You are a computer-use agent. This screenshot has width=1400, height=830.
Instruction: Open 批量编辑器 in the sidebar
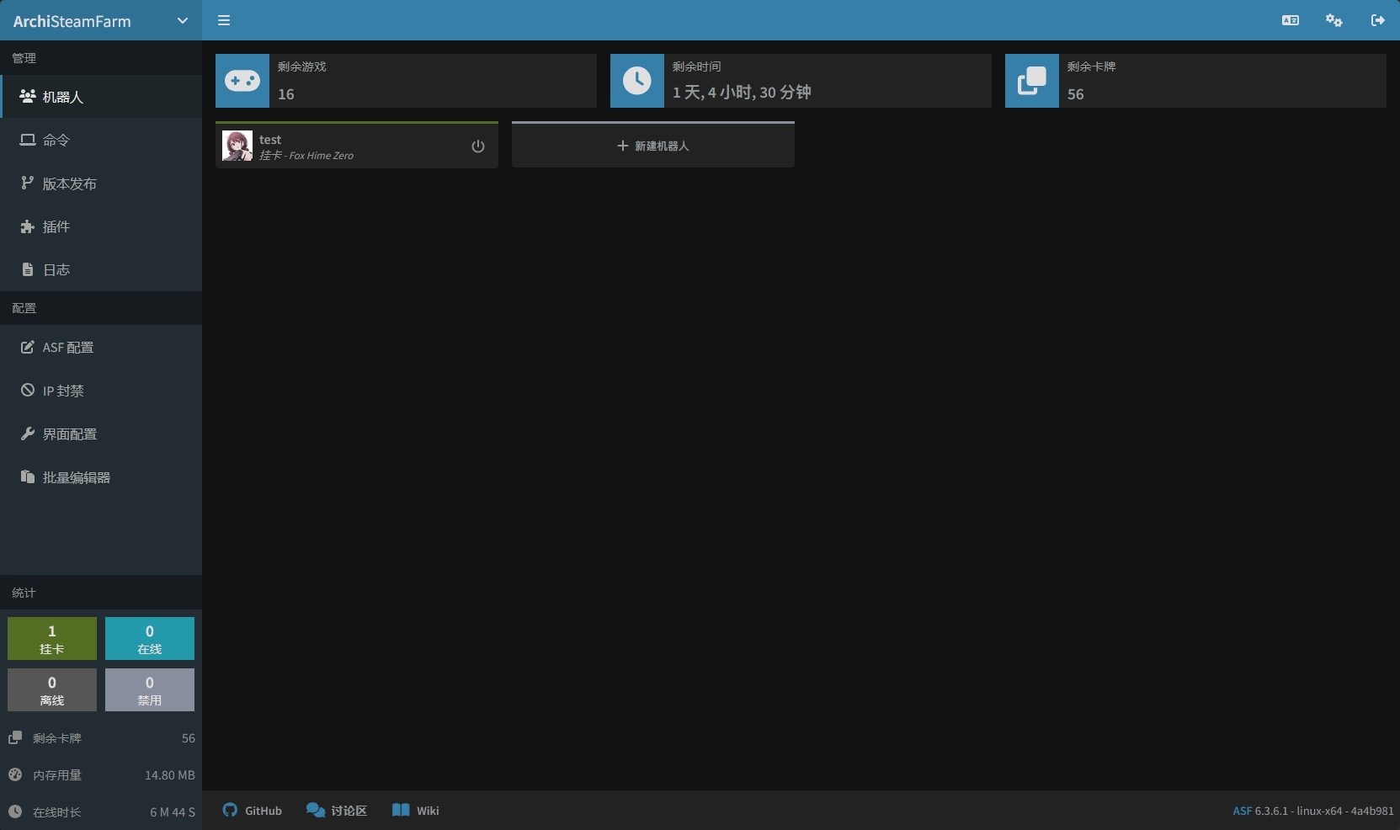101,477
